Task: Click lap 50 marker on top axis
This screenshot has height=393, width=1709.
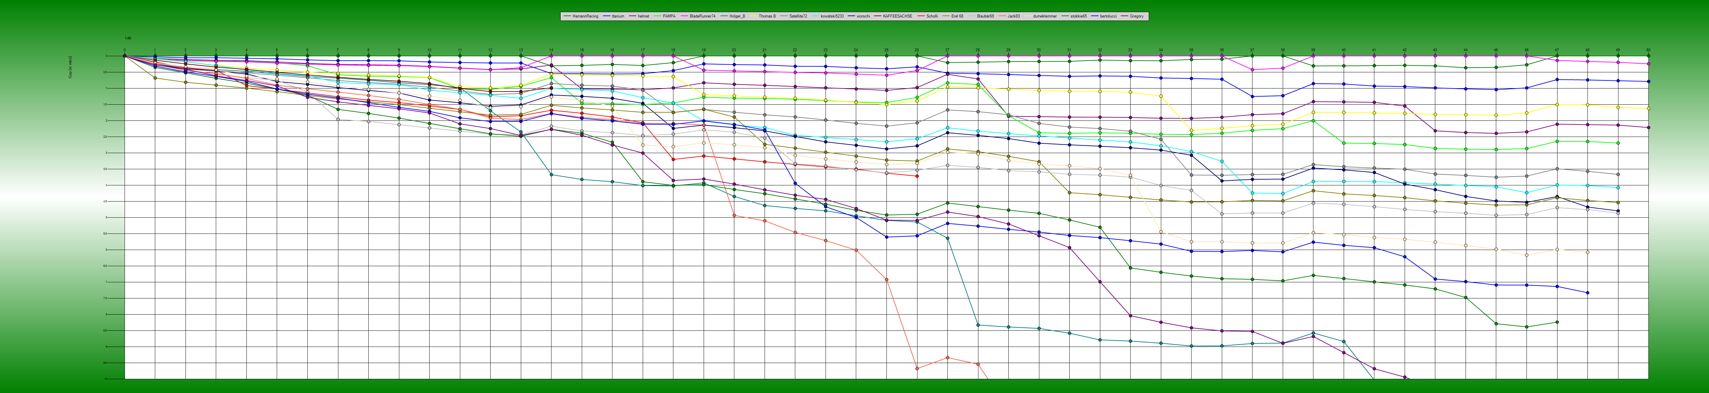Action: pos(1648,50)
